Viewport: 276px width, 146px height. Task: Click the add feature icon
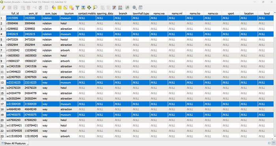pyautogui.click(x=23, y=7)
